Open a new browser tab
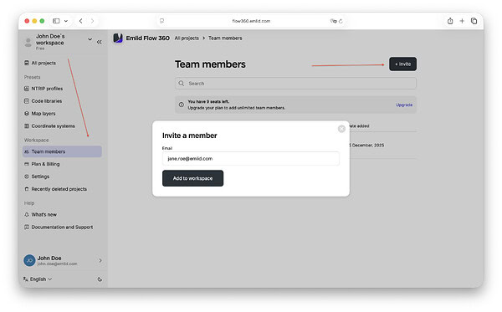 point(462,21)
